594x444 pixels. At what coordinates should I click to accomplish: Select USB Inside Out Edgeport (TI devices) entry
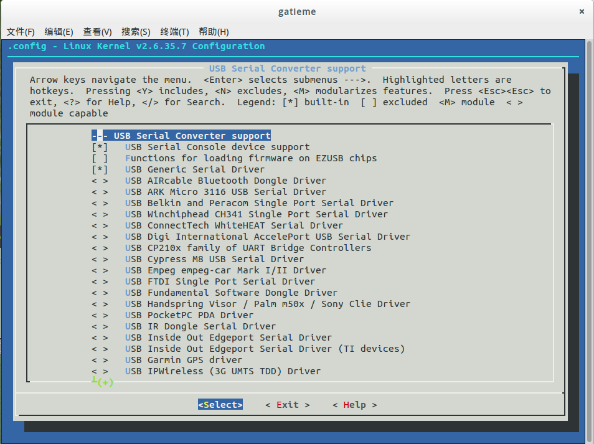click(x=265, y=349)
